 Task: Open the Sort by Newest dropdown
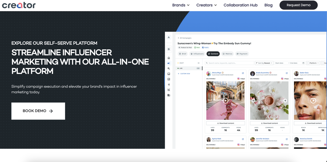pos(264,63)
